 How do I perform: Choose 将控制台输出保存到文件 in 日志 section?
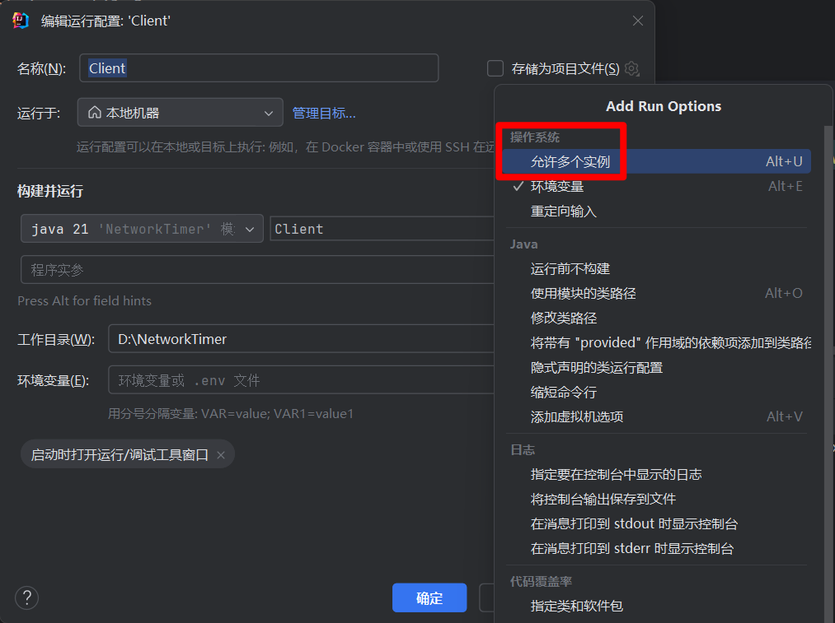[x=603, y=500]
